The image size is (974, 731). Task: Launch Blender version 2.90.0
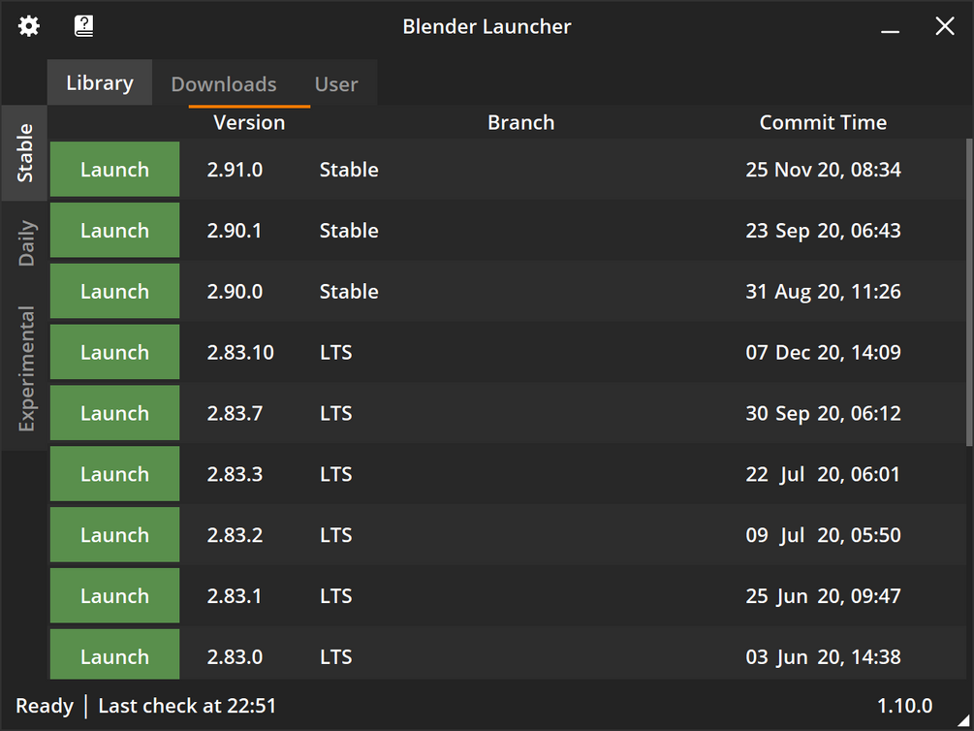click(115, 291)
